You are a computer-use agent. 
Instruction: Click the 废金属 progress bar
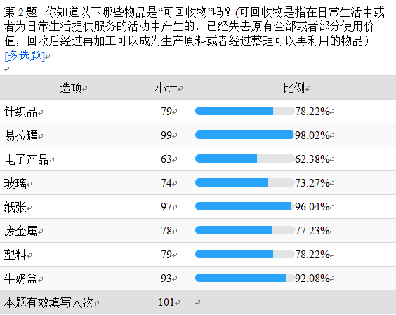[x=244, y=230]
